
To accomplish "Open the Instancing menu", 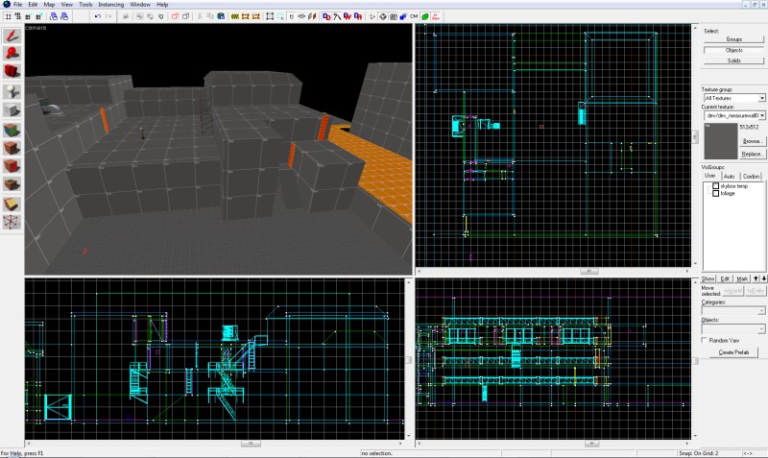I will (110, 5).
